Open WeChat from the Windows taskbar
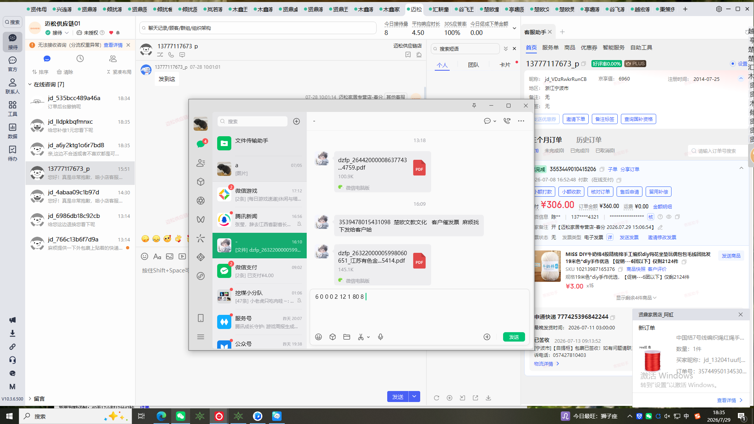The width and height of the screenshot is (754, 424). pos(181,416)
